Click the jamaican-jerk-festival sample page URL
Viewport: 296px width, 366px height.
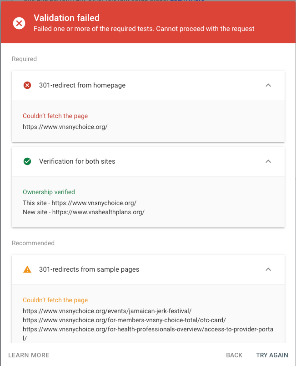pos(107,311)
